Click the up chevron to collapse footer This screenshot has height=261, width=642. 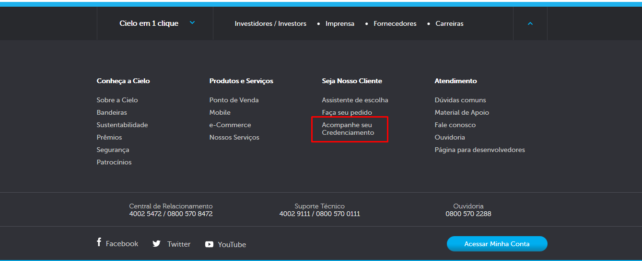530,23
